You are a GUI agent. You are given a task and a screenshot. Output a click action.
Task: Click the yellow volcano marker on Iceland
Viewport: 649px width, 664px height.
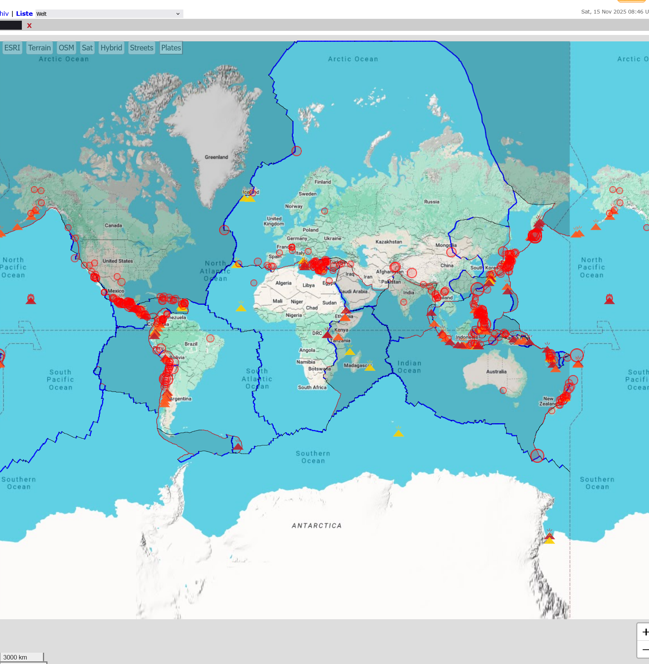247,198
